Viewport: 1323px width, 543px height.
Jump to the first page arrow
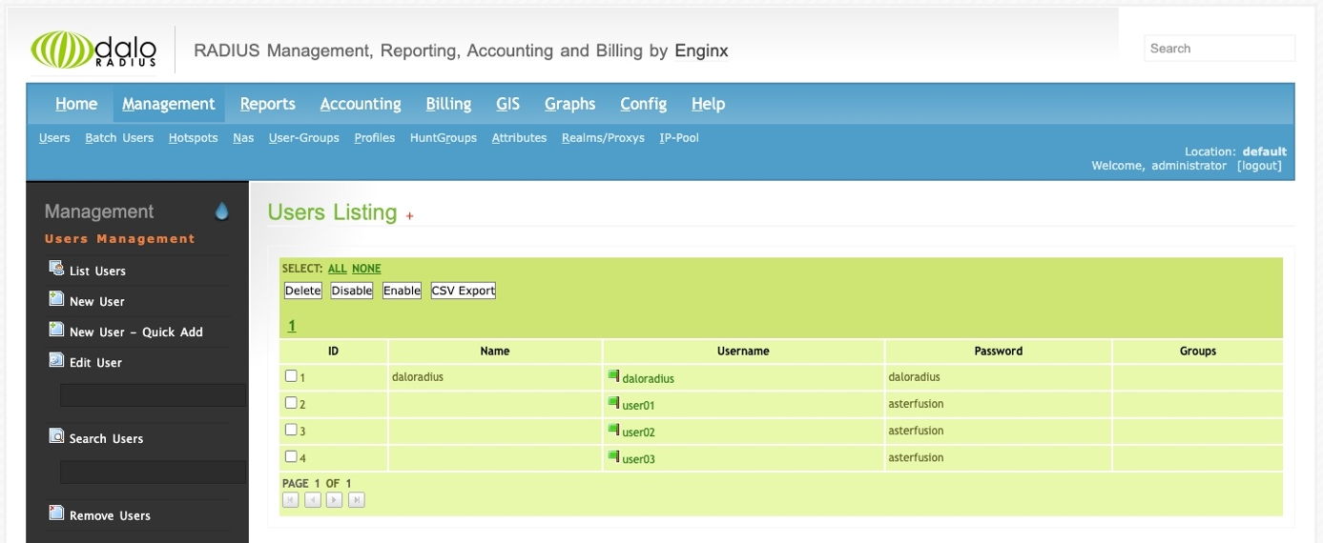pos(291,500)
